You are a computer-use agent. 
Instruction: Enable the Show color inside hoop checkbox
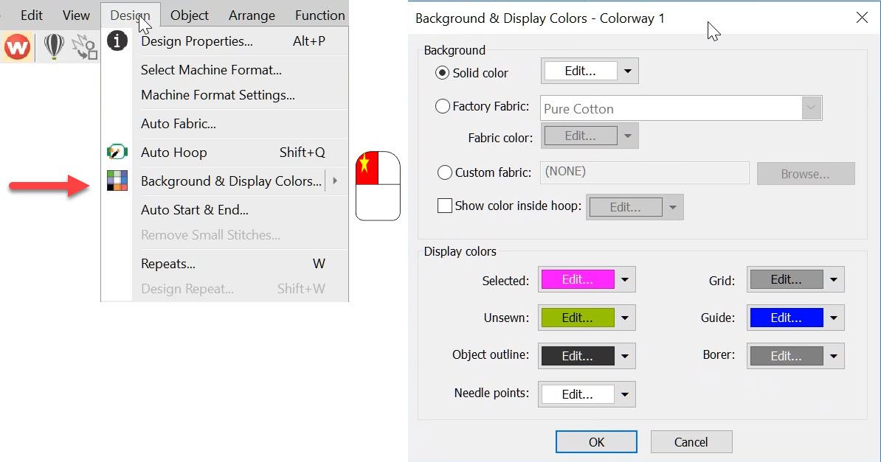(x=445, y=206)
